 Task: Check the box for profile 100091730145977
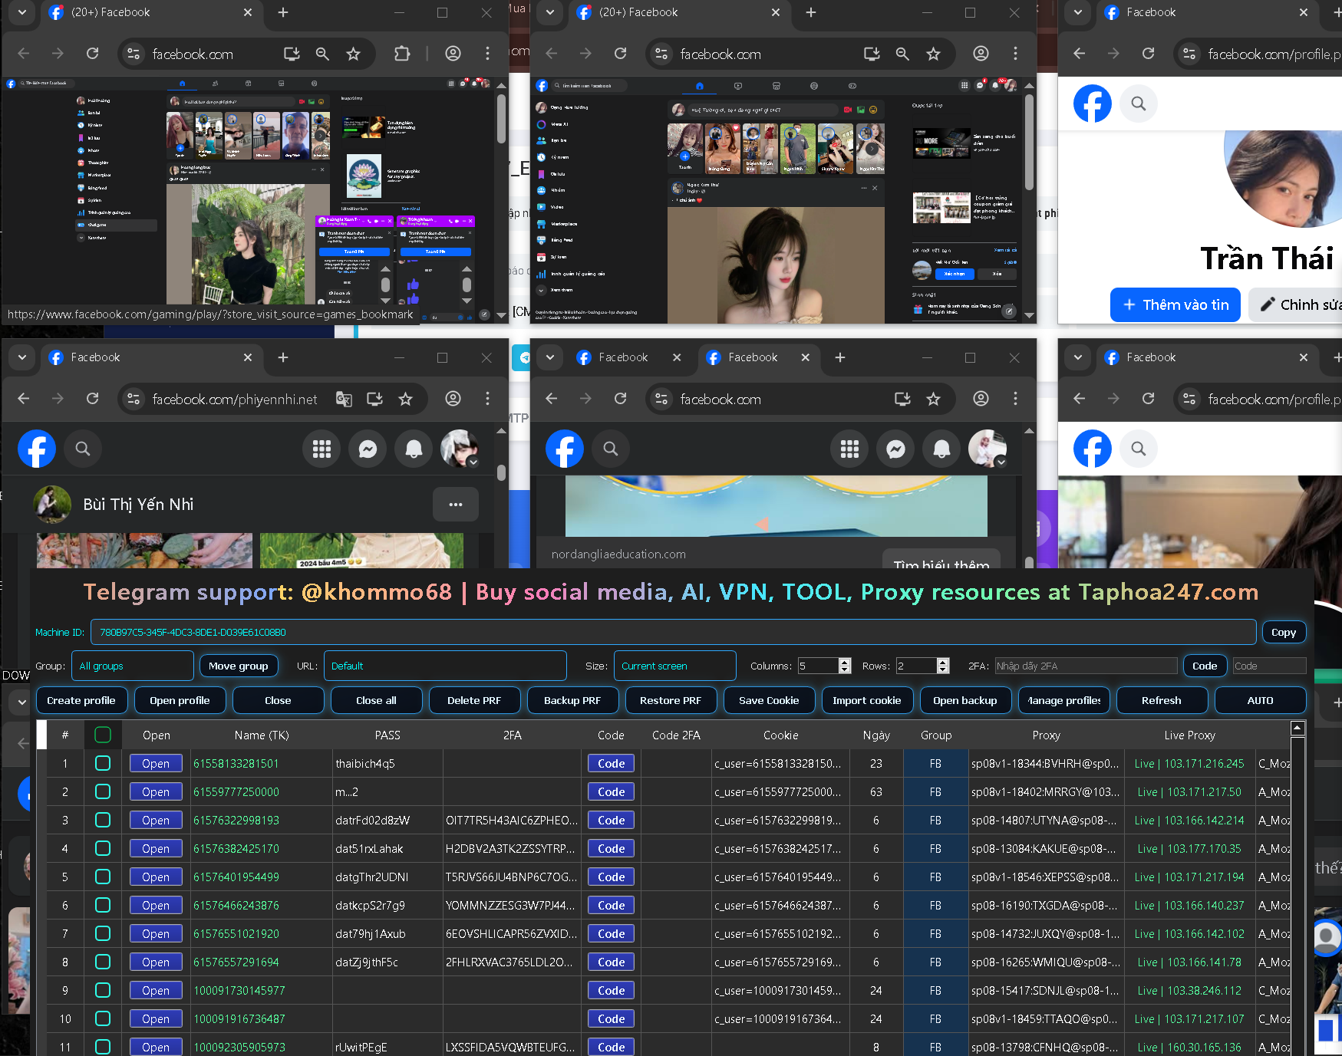(x=103, y=991)
